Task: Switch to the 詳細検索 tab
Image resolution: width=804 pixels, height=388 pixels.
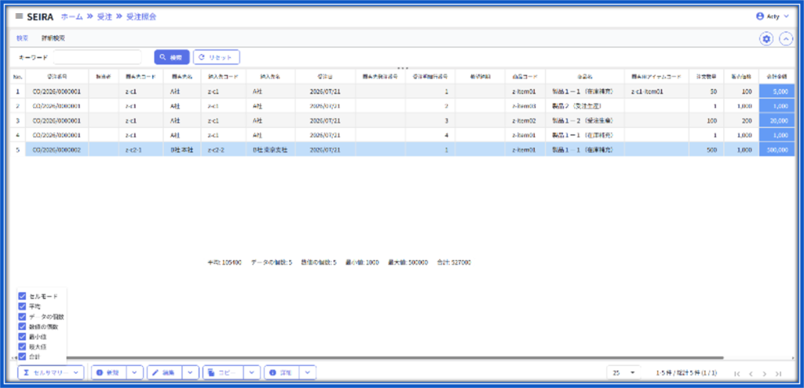Action: pos(53,38)
